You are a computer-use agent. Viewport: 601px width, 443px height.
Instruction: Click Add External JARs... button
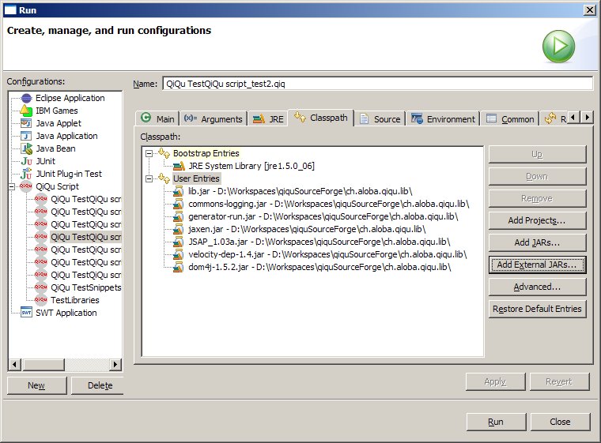tap(538, 265)
